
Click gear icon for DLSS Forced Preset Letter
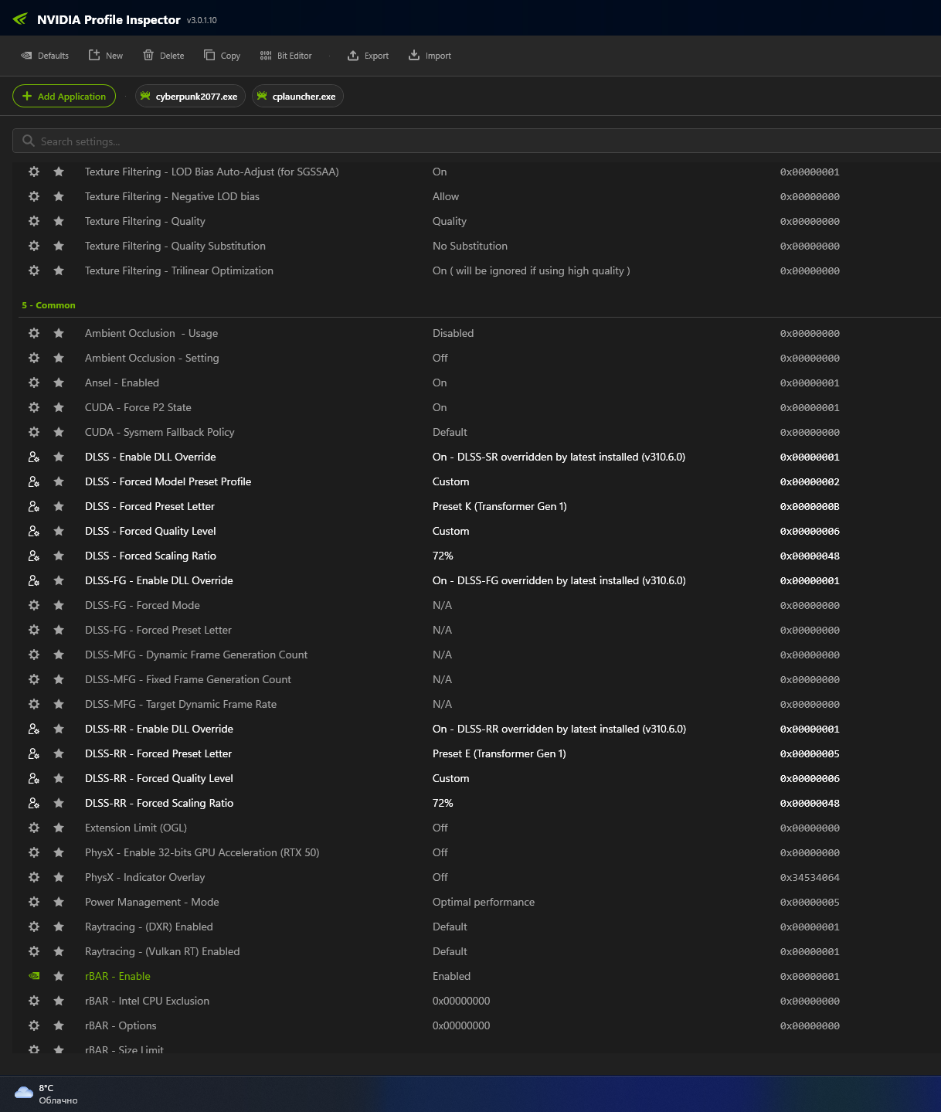click(x=34, y=506)
